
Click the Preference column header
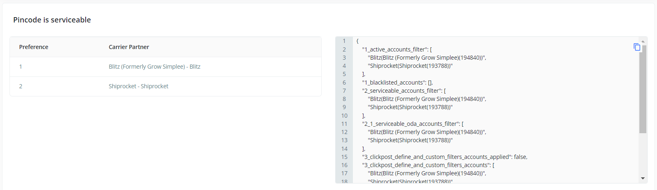click(x=34, y=47)
